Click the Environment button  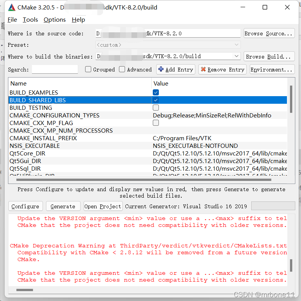pyautogui.click(x=272, y=70)
